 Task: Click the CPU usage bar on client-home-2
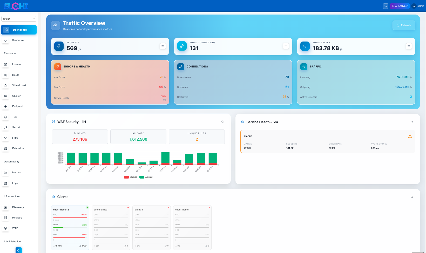(x=70, y=217)
